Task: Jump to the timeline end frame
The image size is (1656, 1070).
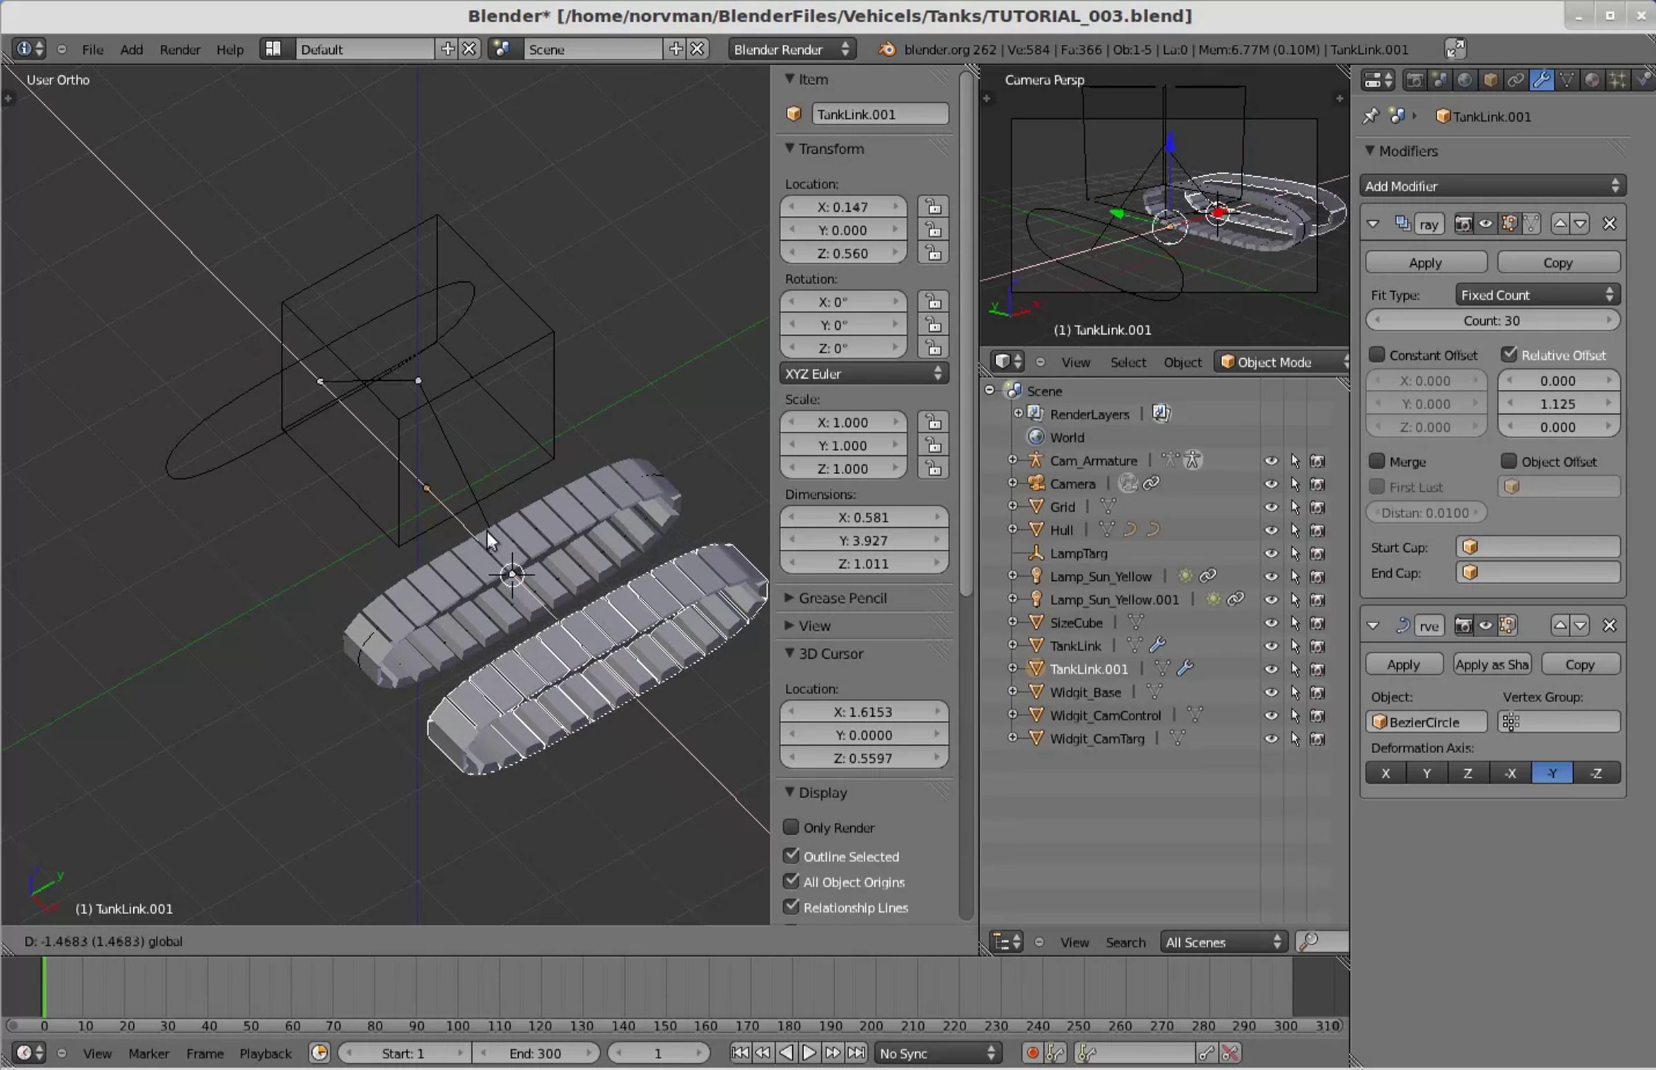Action: [857, 1053]
